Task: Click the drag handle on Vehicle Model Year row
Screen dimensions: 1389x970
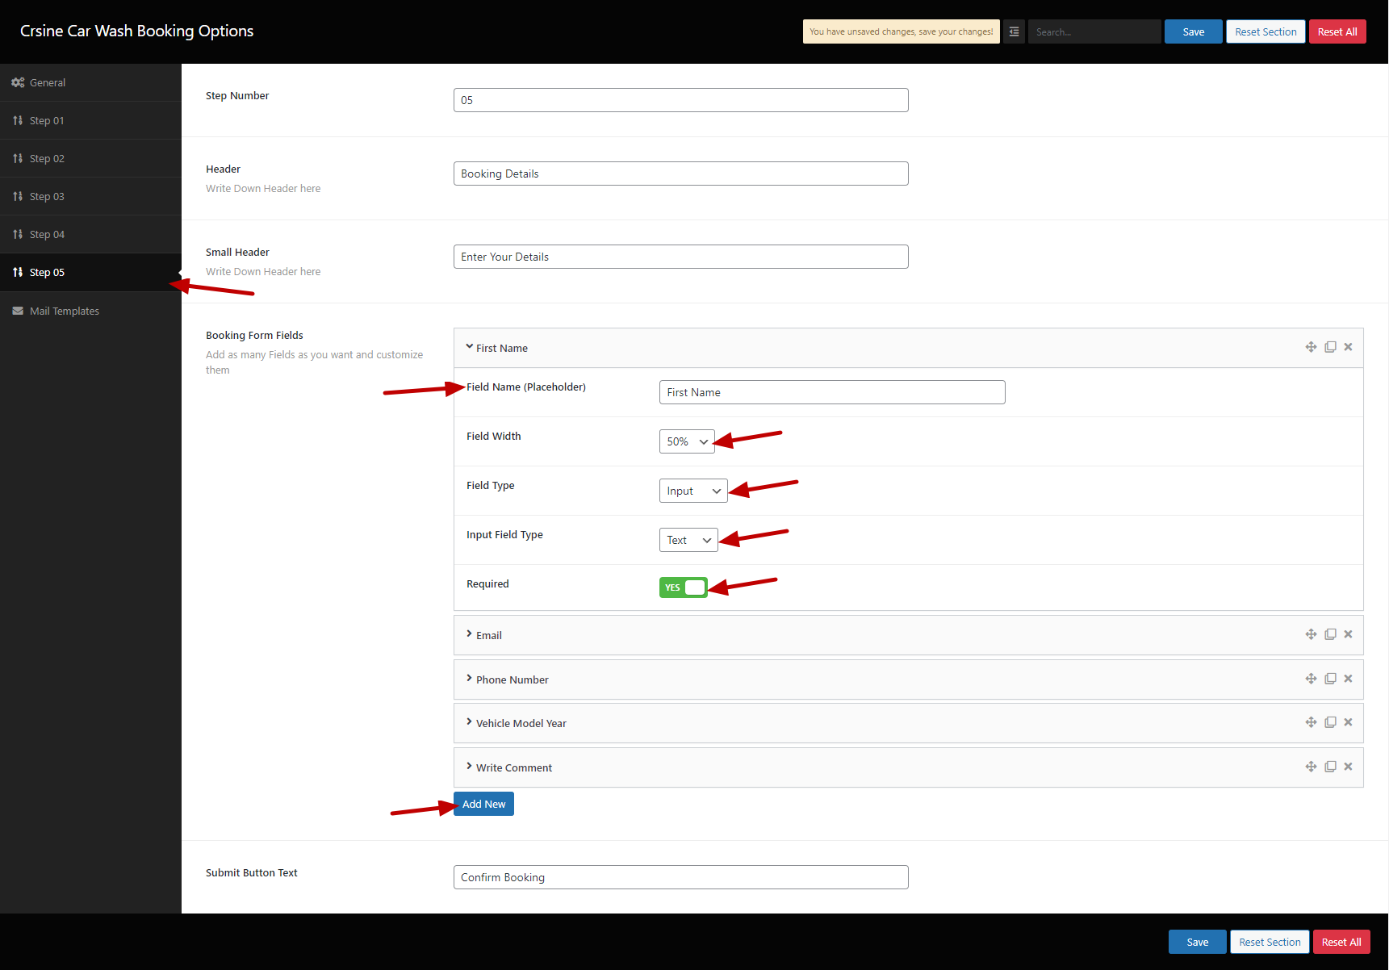Action: coord(1311,722)
